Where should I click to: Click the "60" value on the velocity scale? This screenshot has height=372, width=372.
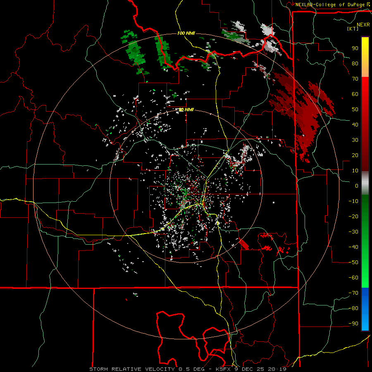pyautogui.click(x=355, y=94)
